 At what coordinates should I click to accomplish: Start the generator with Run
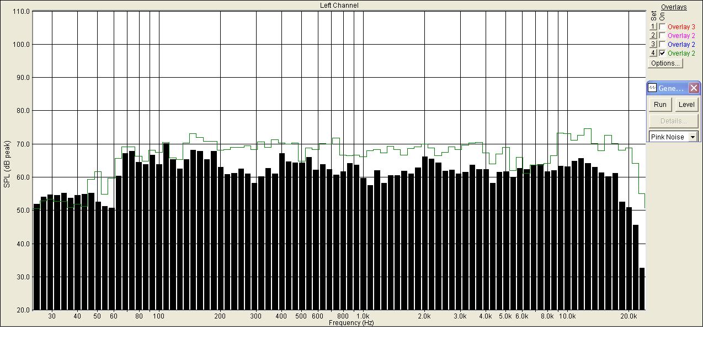660,105
